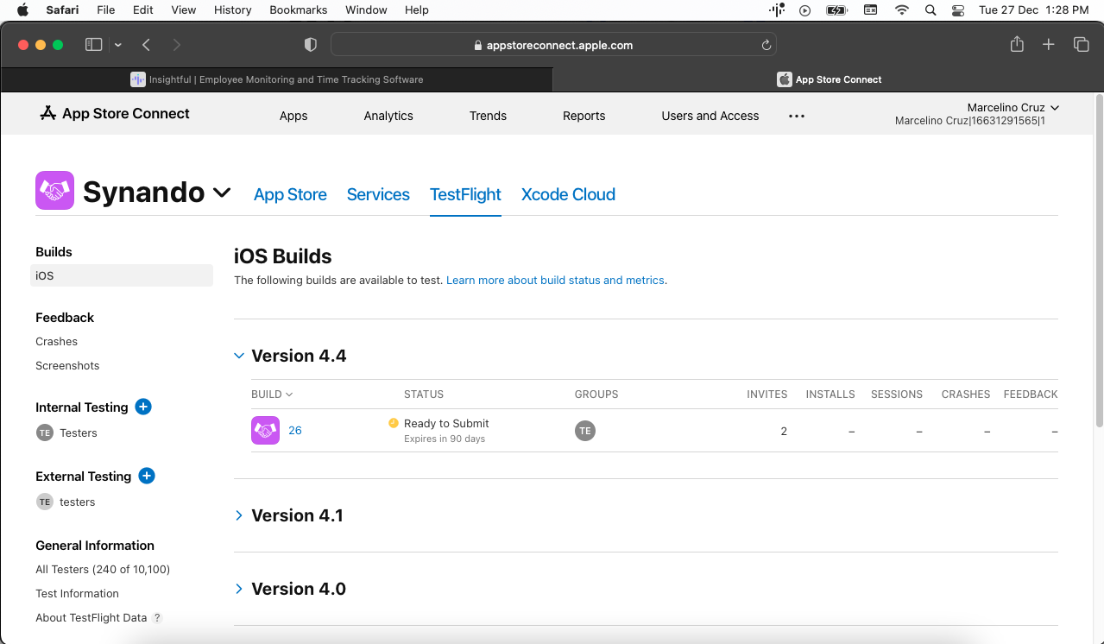This screenshot has width=1104, height=644.
Task: Click invites count "2" for build 26
Action: pos(784,431)
